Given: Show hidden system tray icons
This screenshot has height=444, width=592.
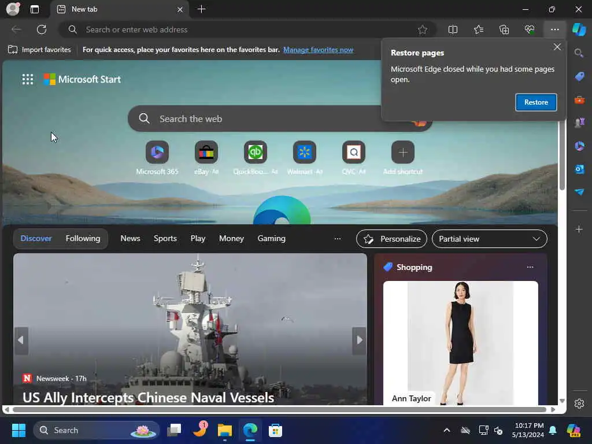Looking at the screenshot, I should [447, 430].
